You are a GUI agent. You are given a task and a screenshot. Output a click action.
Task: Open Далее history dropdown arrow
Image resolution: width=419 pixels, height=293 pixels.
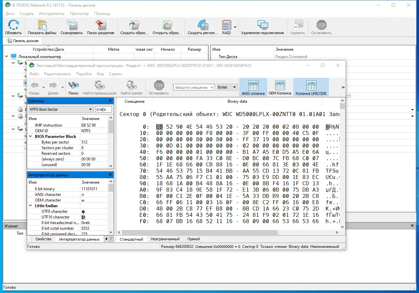tap(62, 87)
